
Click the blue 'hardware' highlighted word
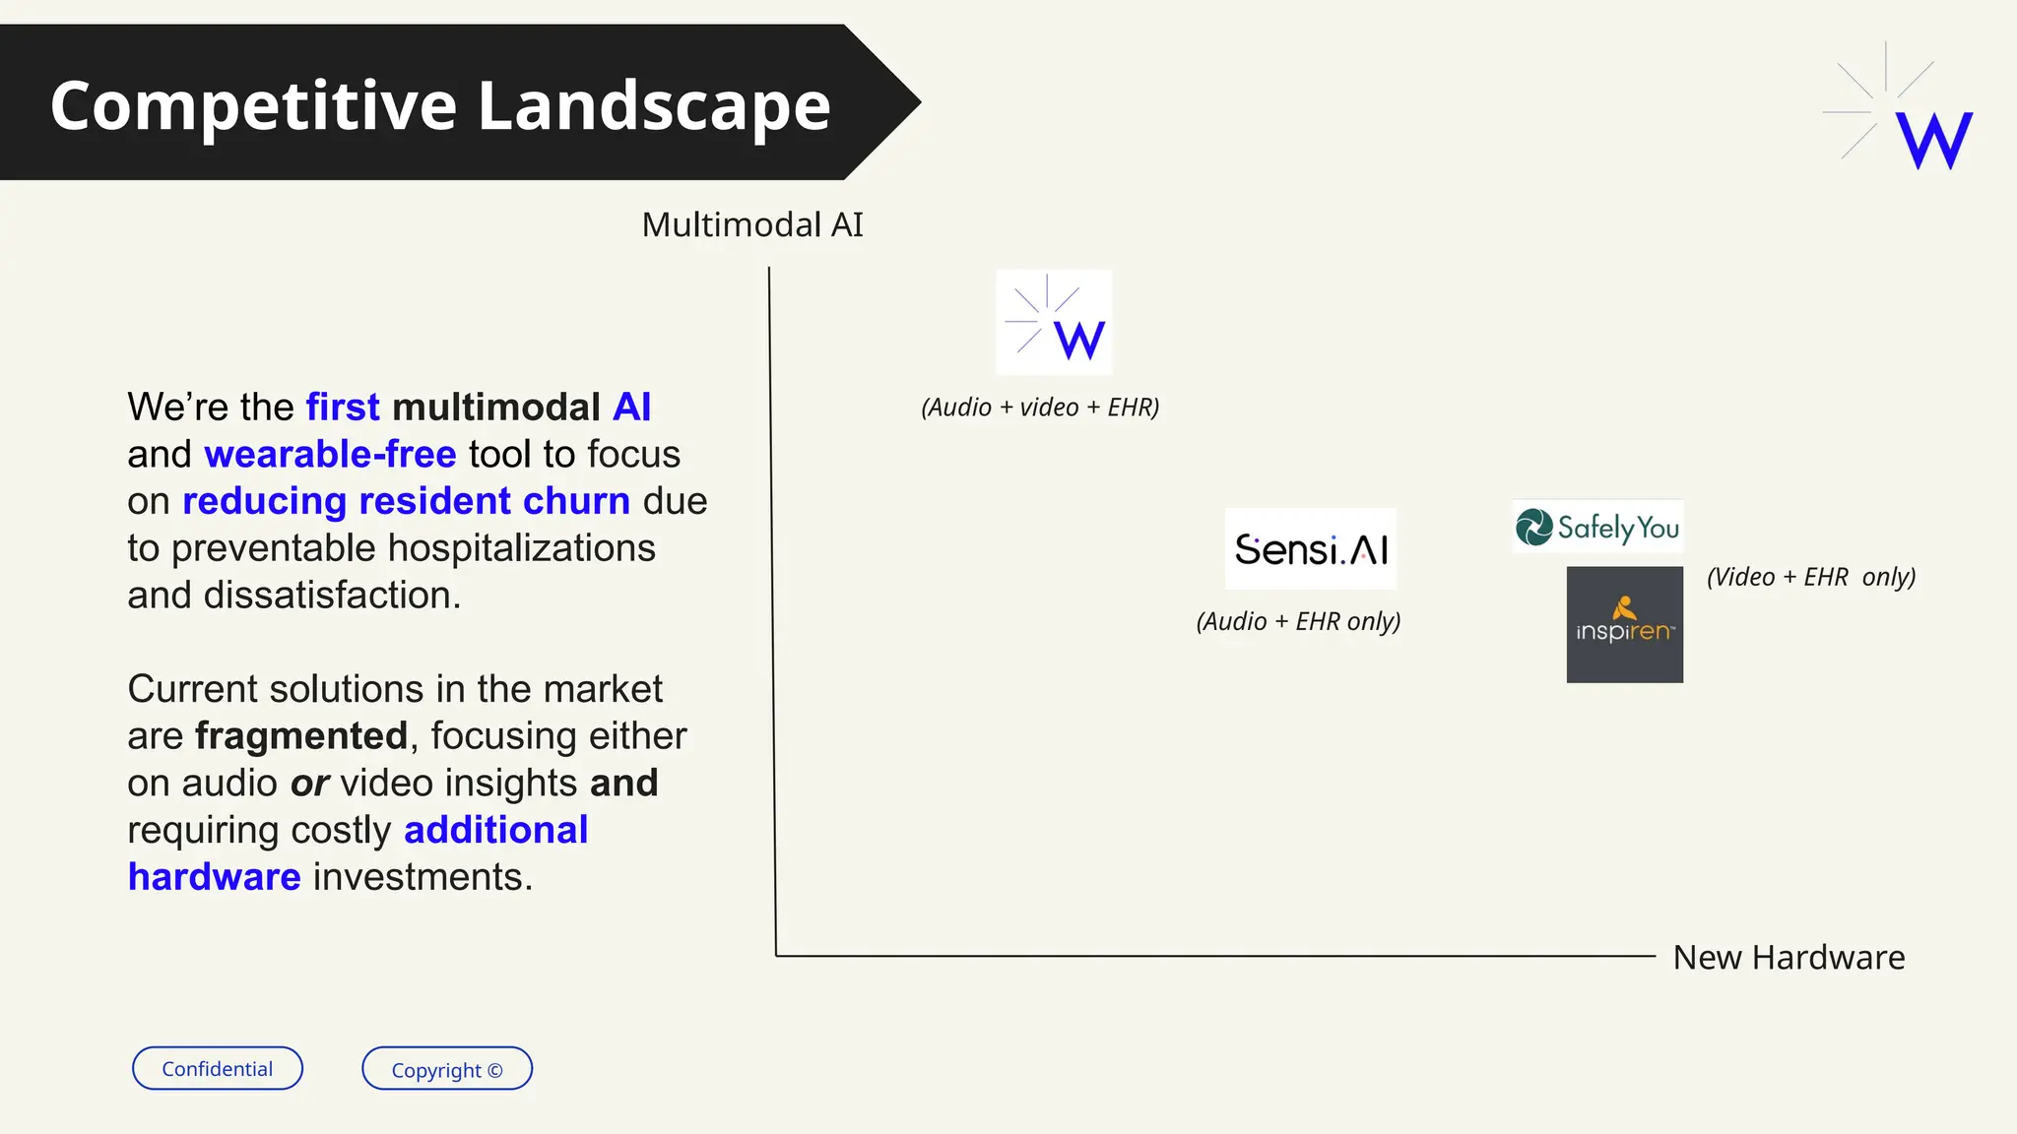(x=214, y=877)
